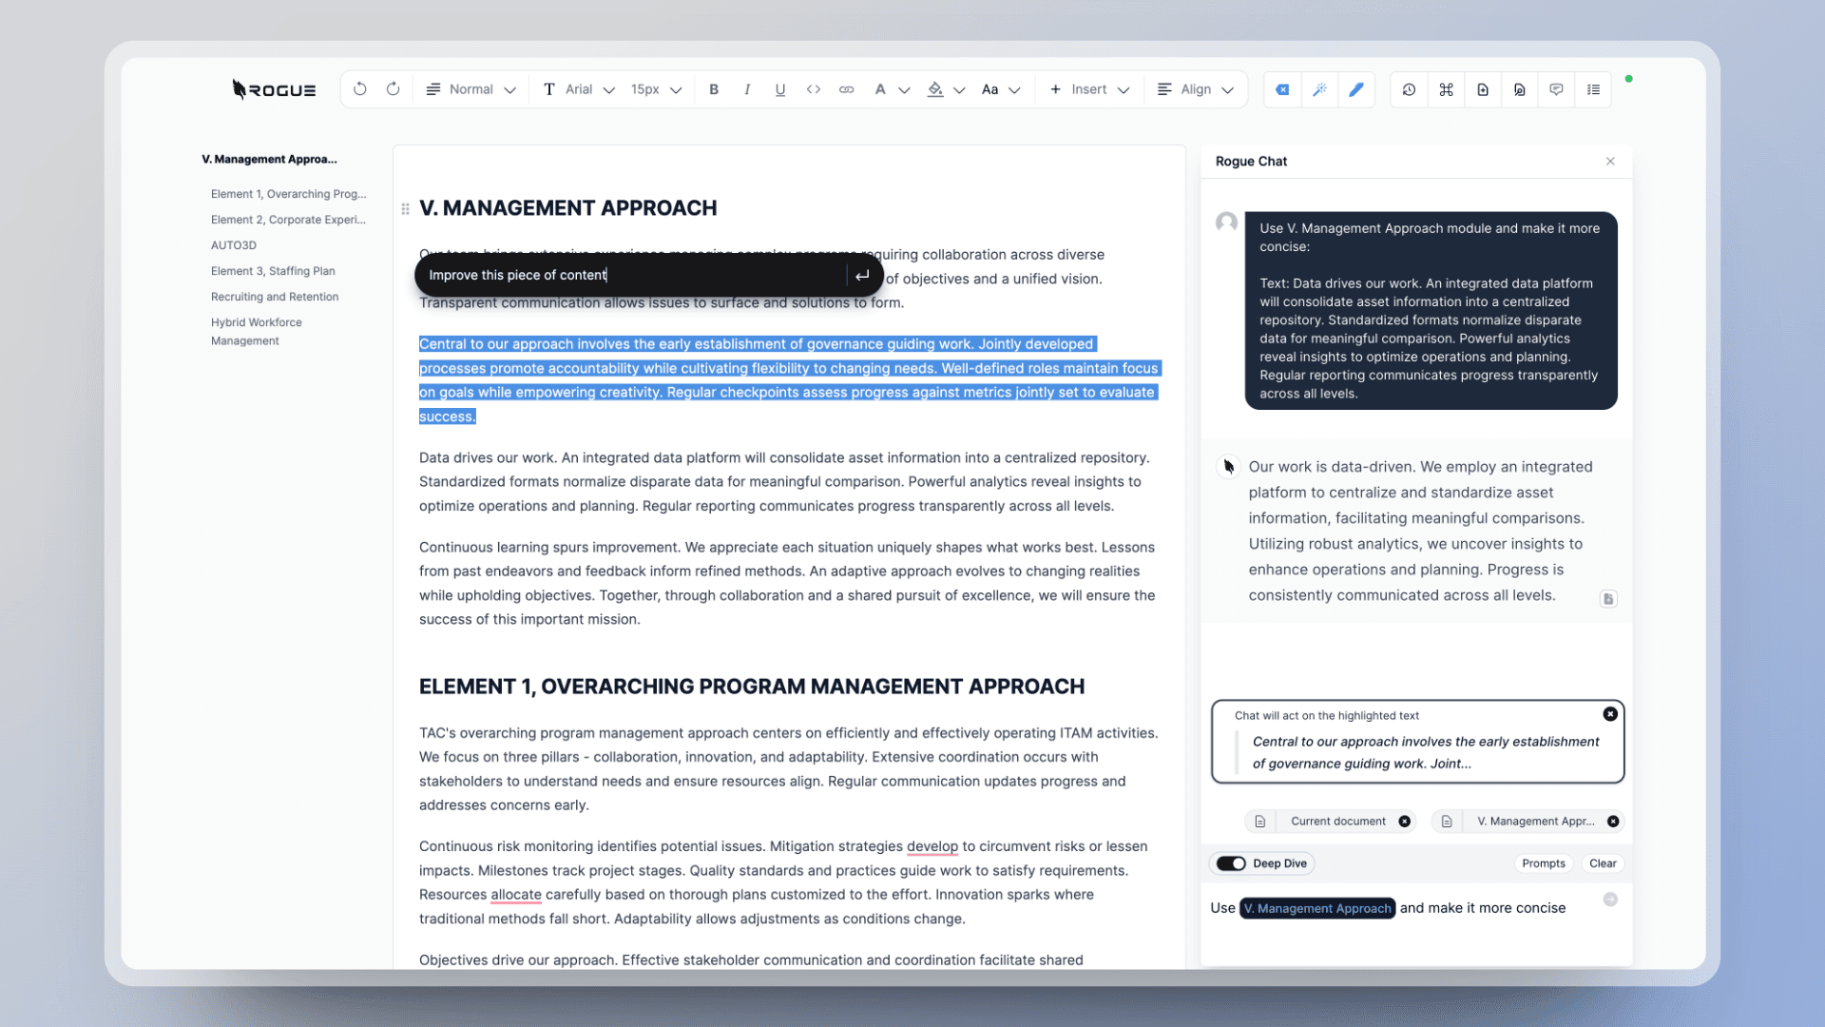This screenshot has width=1825, height=1027.
Task: Click the Element 1 Overarching Program heading
Action: click(x=752, y=687)
